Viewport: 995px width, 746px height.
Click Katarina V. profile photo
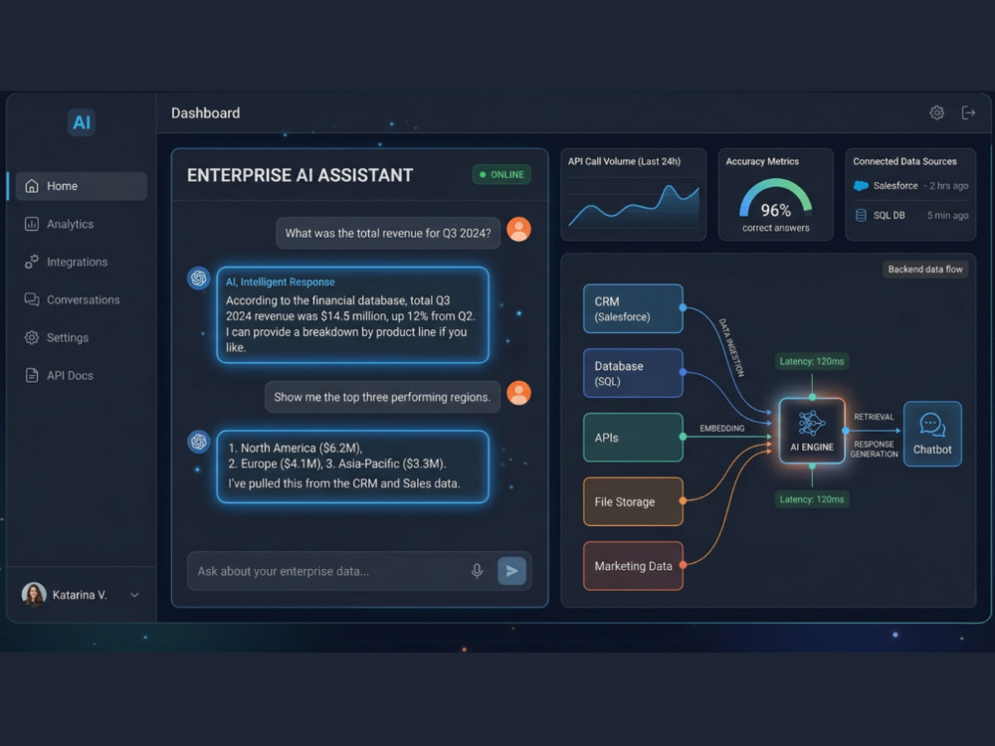(x=34, y=595)
